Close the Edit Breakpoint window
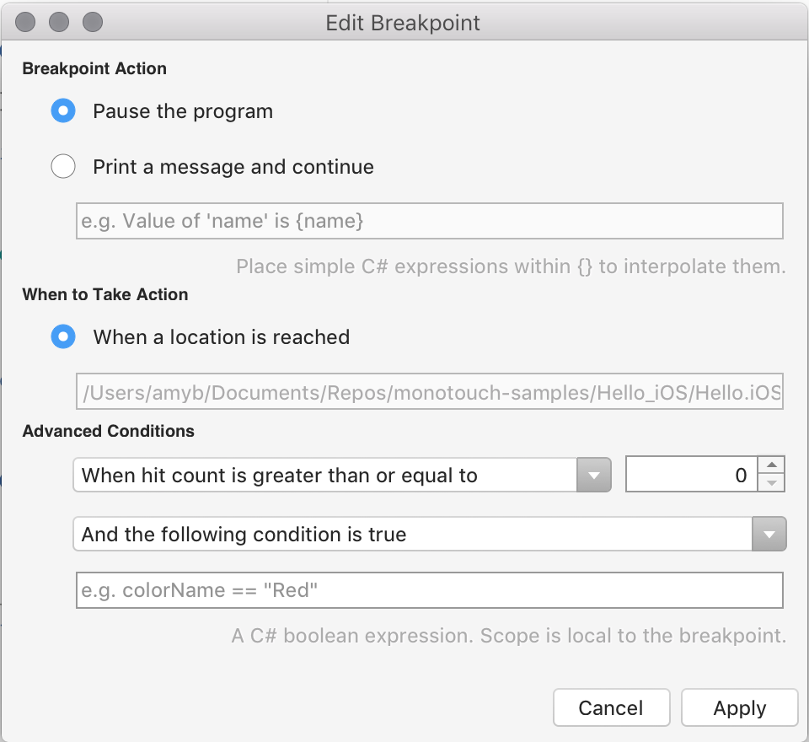This screenshot has width=809, height=742. tap(25, 22)
